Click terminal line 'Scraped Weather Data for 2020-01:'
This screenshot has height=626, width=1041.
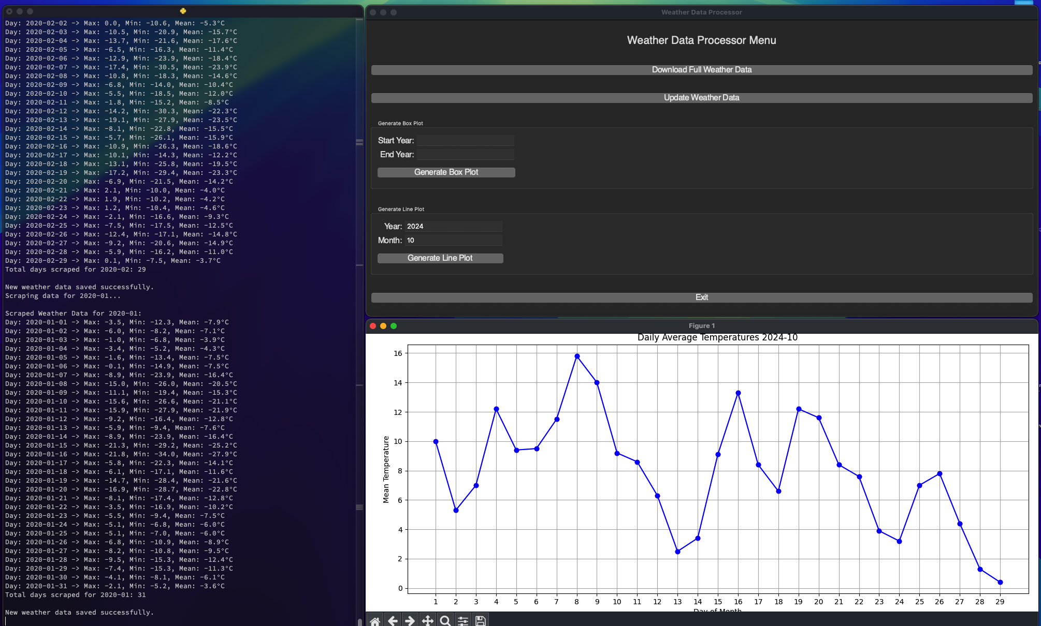(74, 314)
